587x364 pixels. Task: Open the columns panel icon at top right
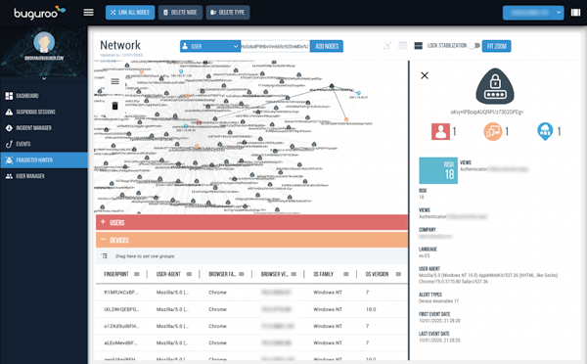click(575, 13)
